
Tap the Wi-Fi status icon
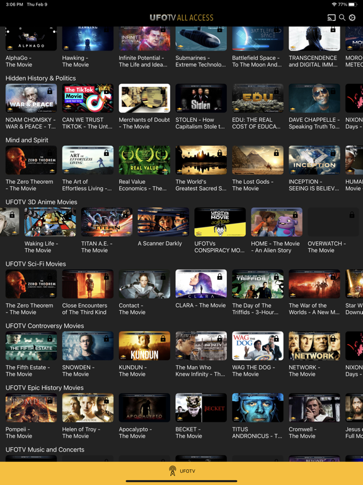tap(334, 4)
